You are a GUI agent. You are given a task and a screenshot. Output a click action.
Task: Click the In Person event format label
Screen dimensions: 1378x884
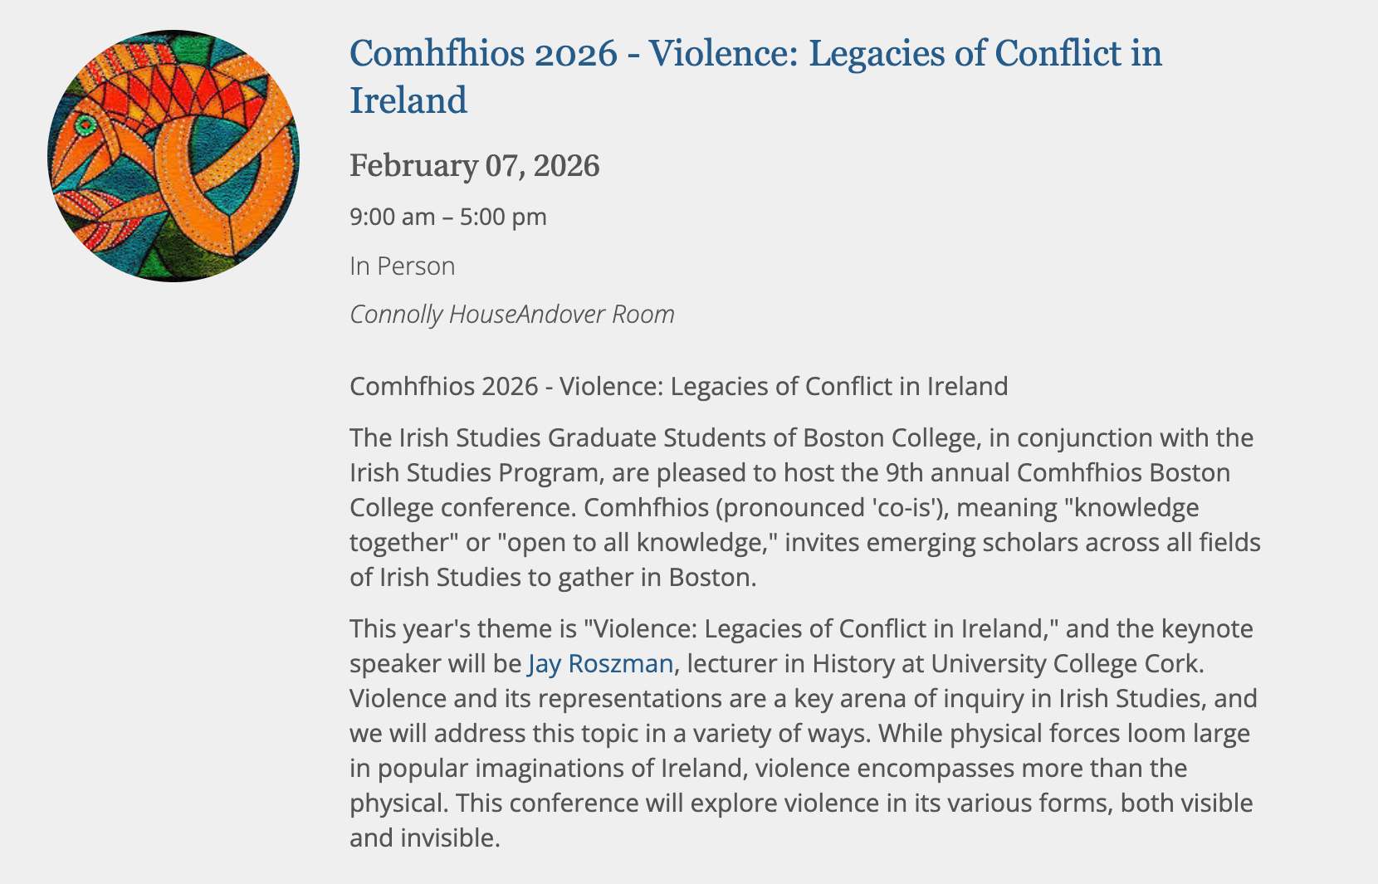point(402,266)
